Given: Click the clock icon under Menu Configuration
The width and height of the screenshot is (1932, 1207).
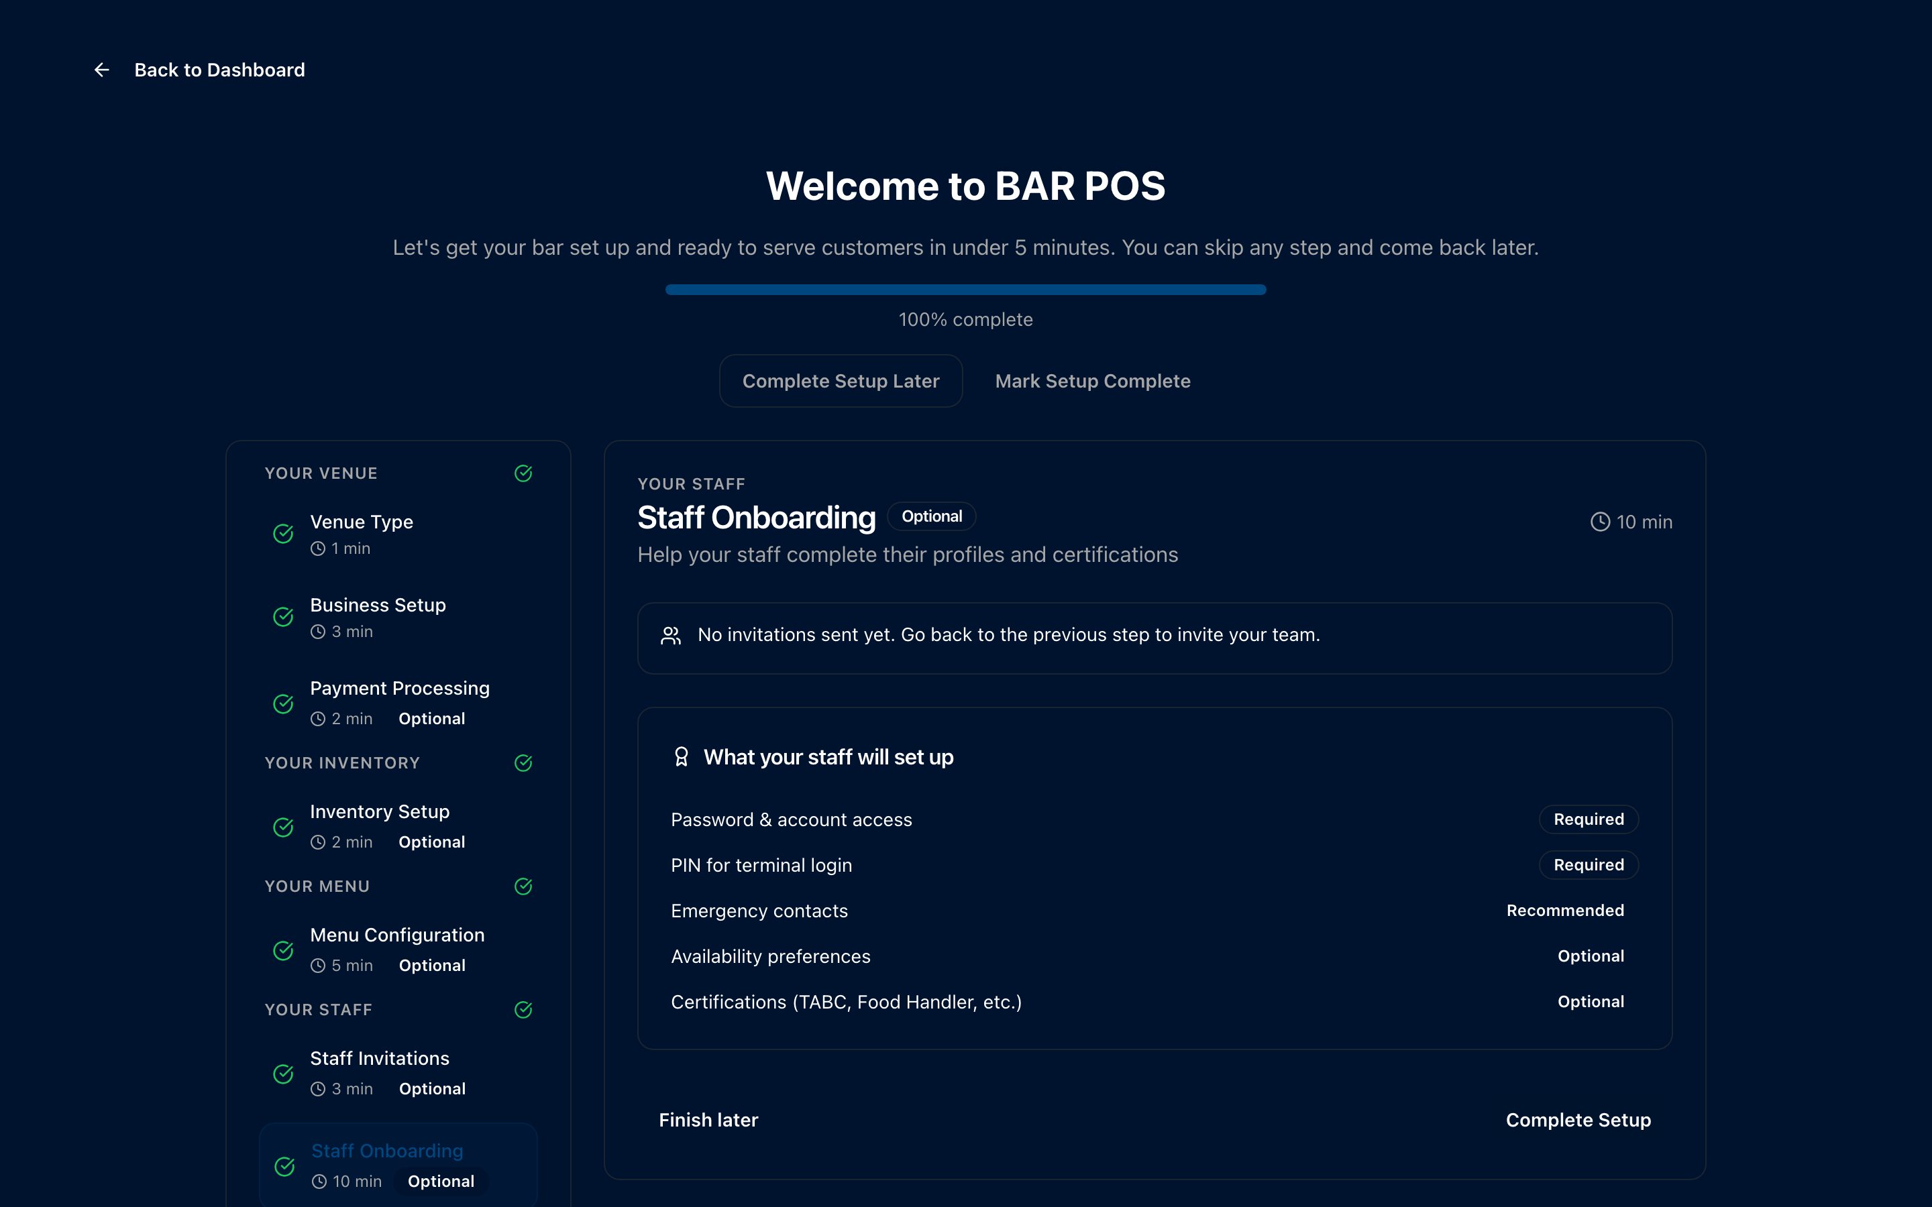Looking at the screenshot, I should (318, 965).
